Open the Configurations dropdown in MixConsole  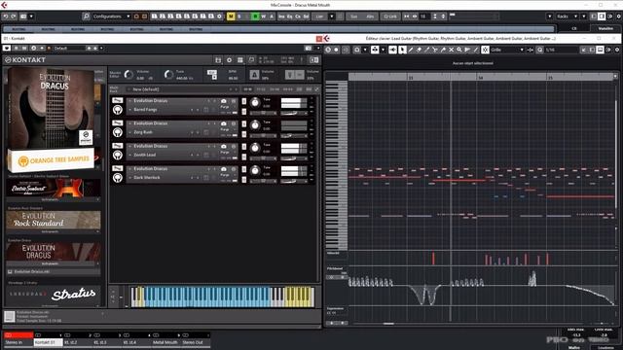(112, 17)
